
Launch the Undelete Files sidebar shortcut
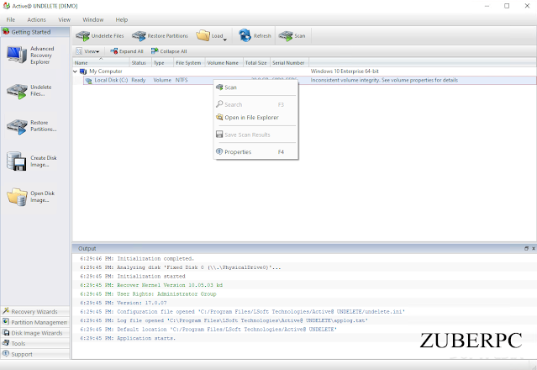[x=29, y=91]
